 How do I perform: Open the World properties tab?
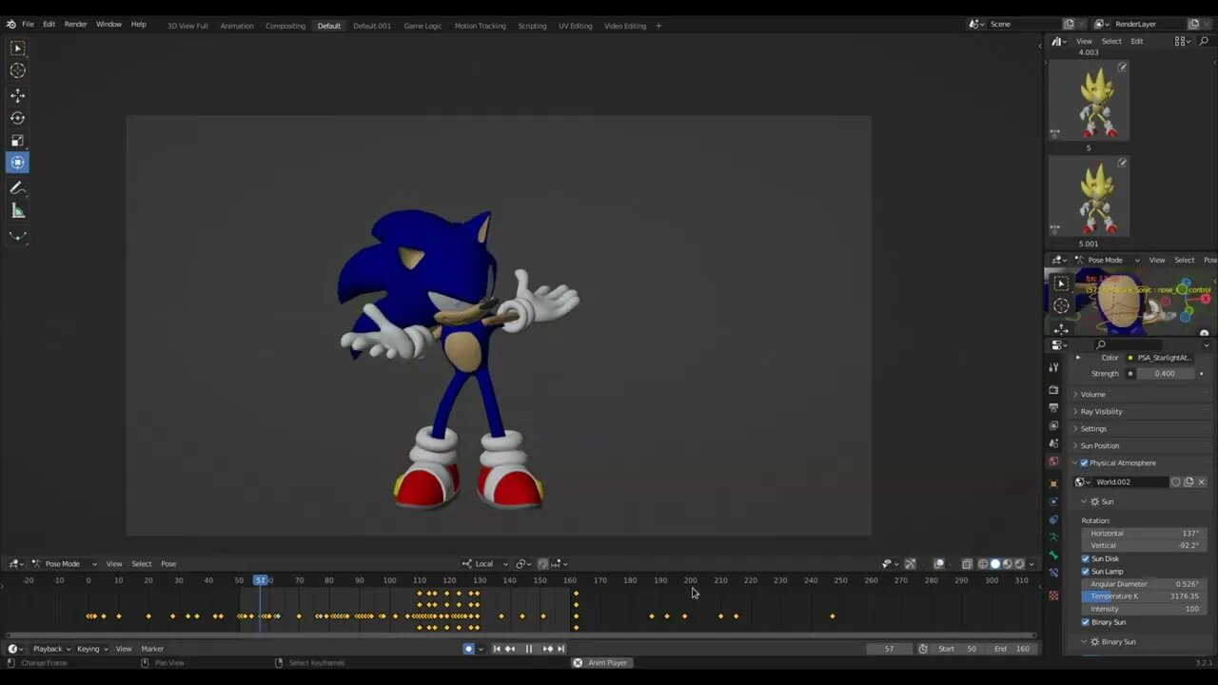(x=1053, y=462)
